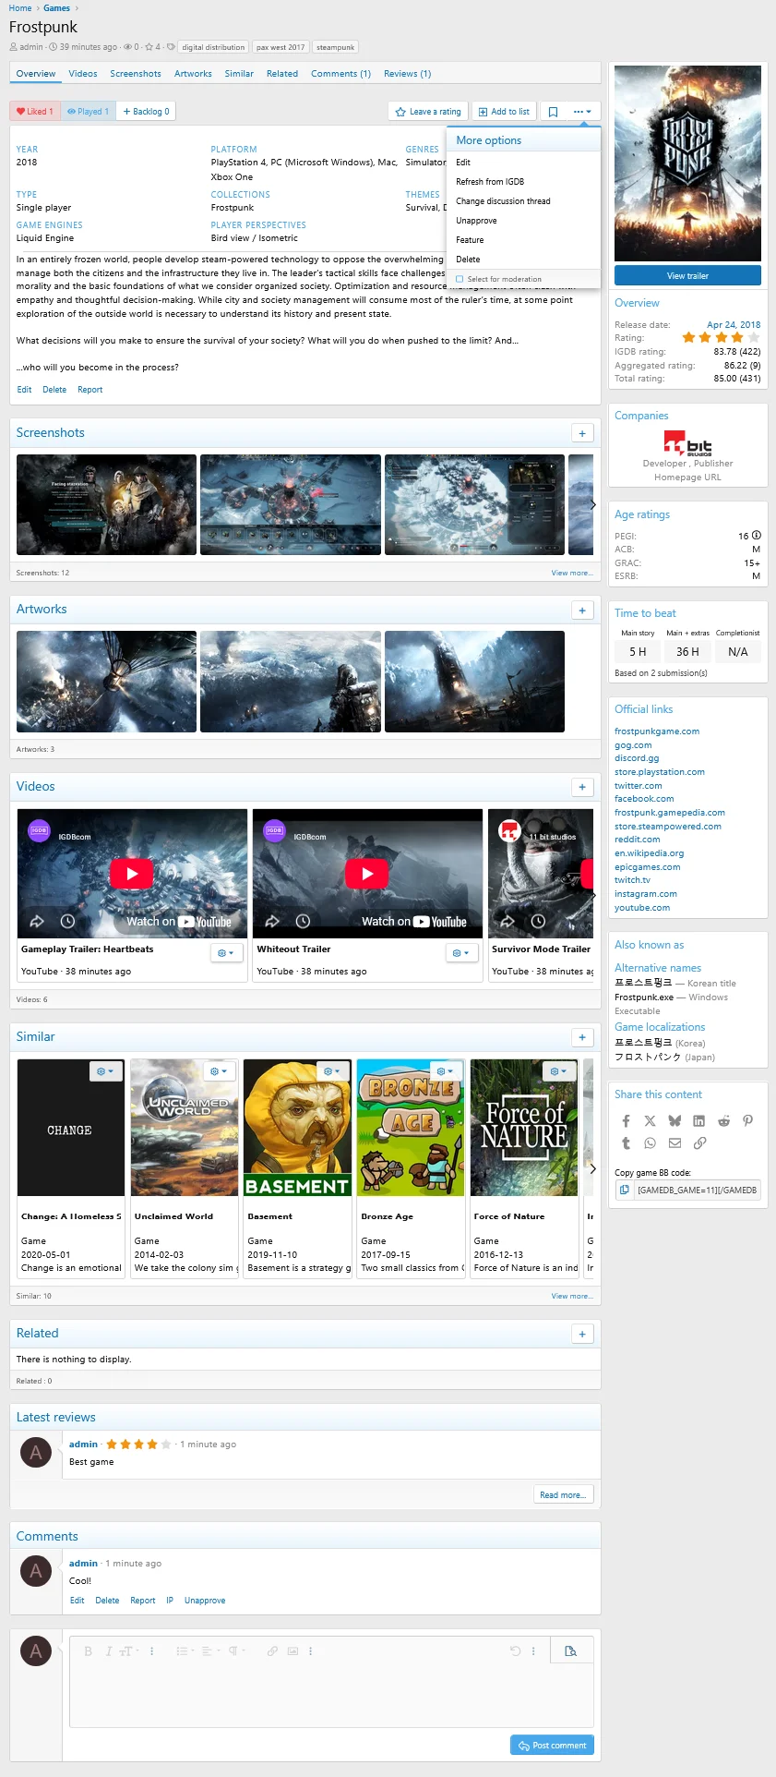The height and width of the screenshot is (1777, 776).
Task: Choose Refresh from IGDB menu item
Action: click(523, 182)
